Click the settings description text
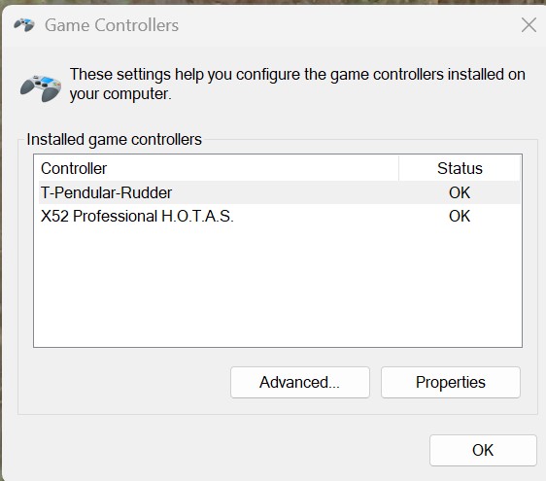Viewport: 546px width, 481px height. tap(297, 84)
